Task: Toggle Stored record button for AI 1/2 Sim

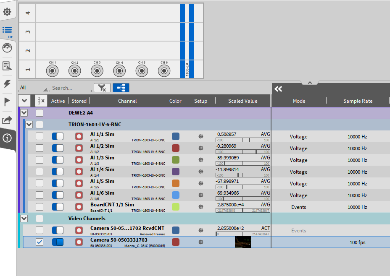Action: click(x=79, y=148)
